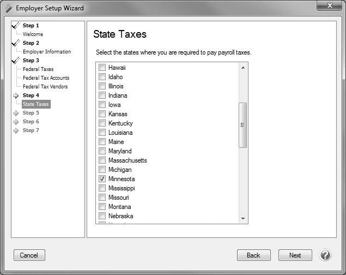This screenshot has height=275, width=346.
Task: Select Federal Tax Vendors tree item
Action: coord(45,87)
